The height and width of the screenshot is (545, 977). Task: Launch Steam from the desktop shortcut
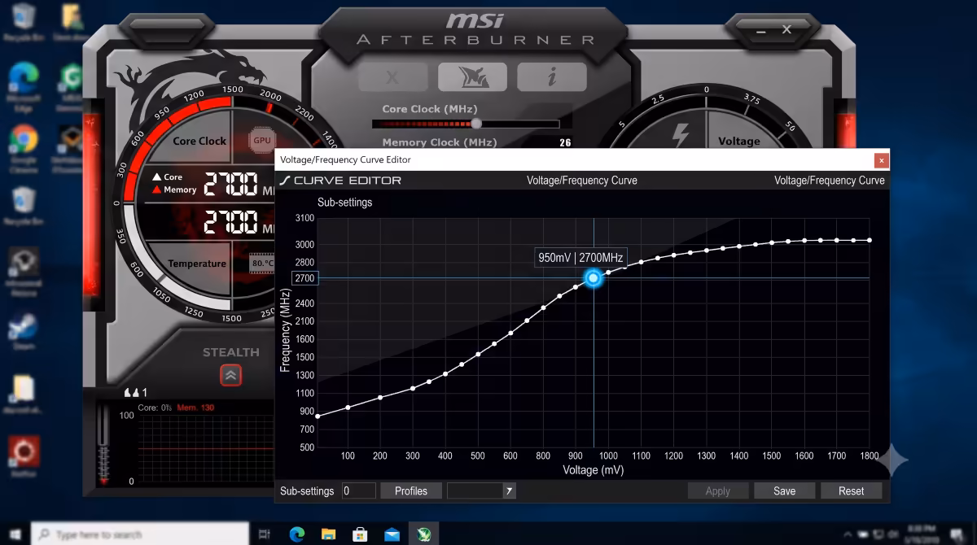[x=23, y=329]
